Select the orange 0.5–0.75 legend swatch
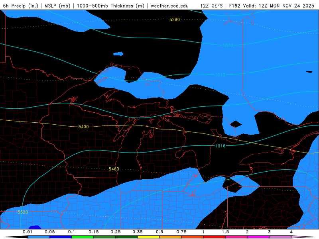The width and height of the screenshot is (319, 239). [171, 237]
